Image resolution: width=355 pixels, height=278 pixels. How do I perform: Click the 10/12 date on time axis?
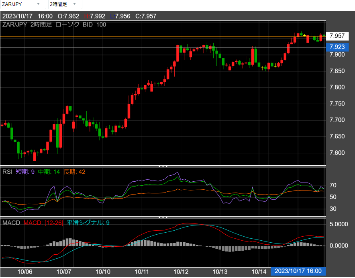pos(182,272)
